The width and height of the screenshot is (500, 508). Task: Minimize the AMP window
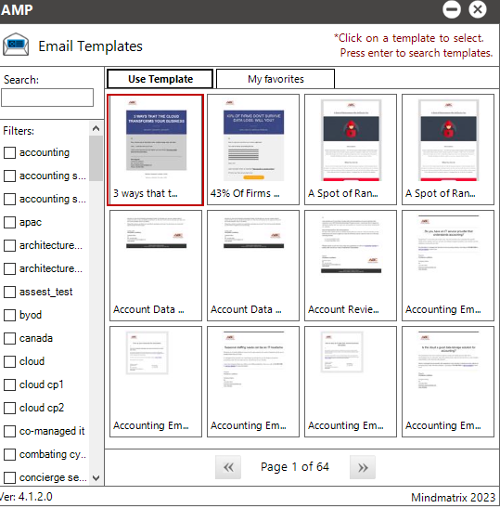tap(452, 9)
